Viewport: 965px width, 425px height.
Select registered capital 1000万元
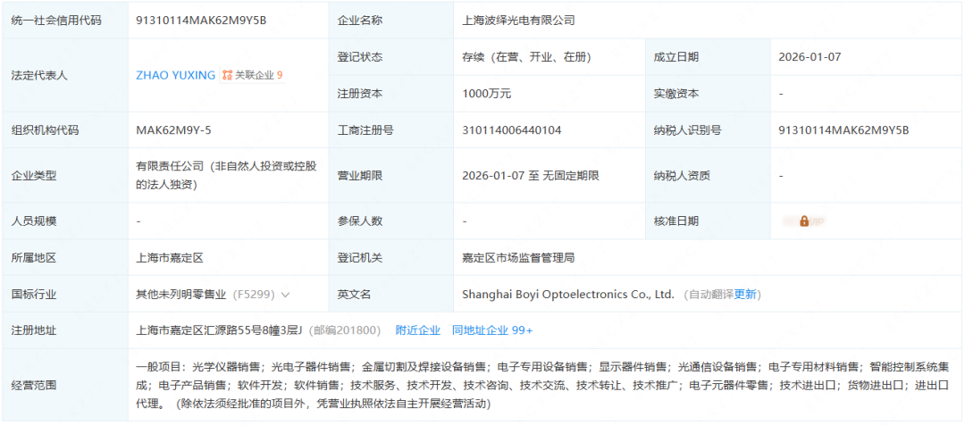tap(487, 94)
